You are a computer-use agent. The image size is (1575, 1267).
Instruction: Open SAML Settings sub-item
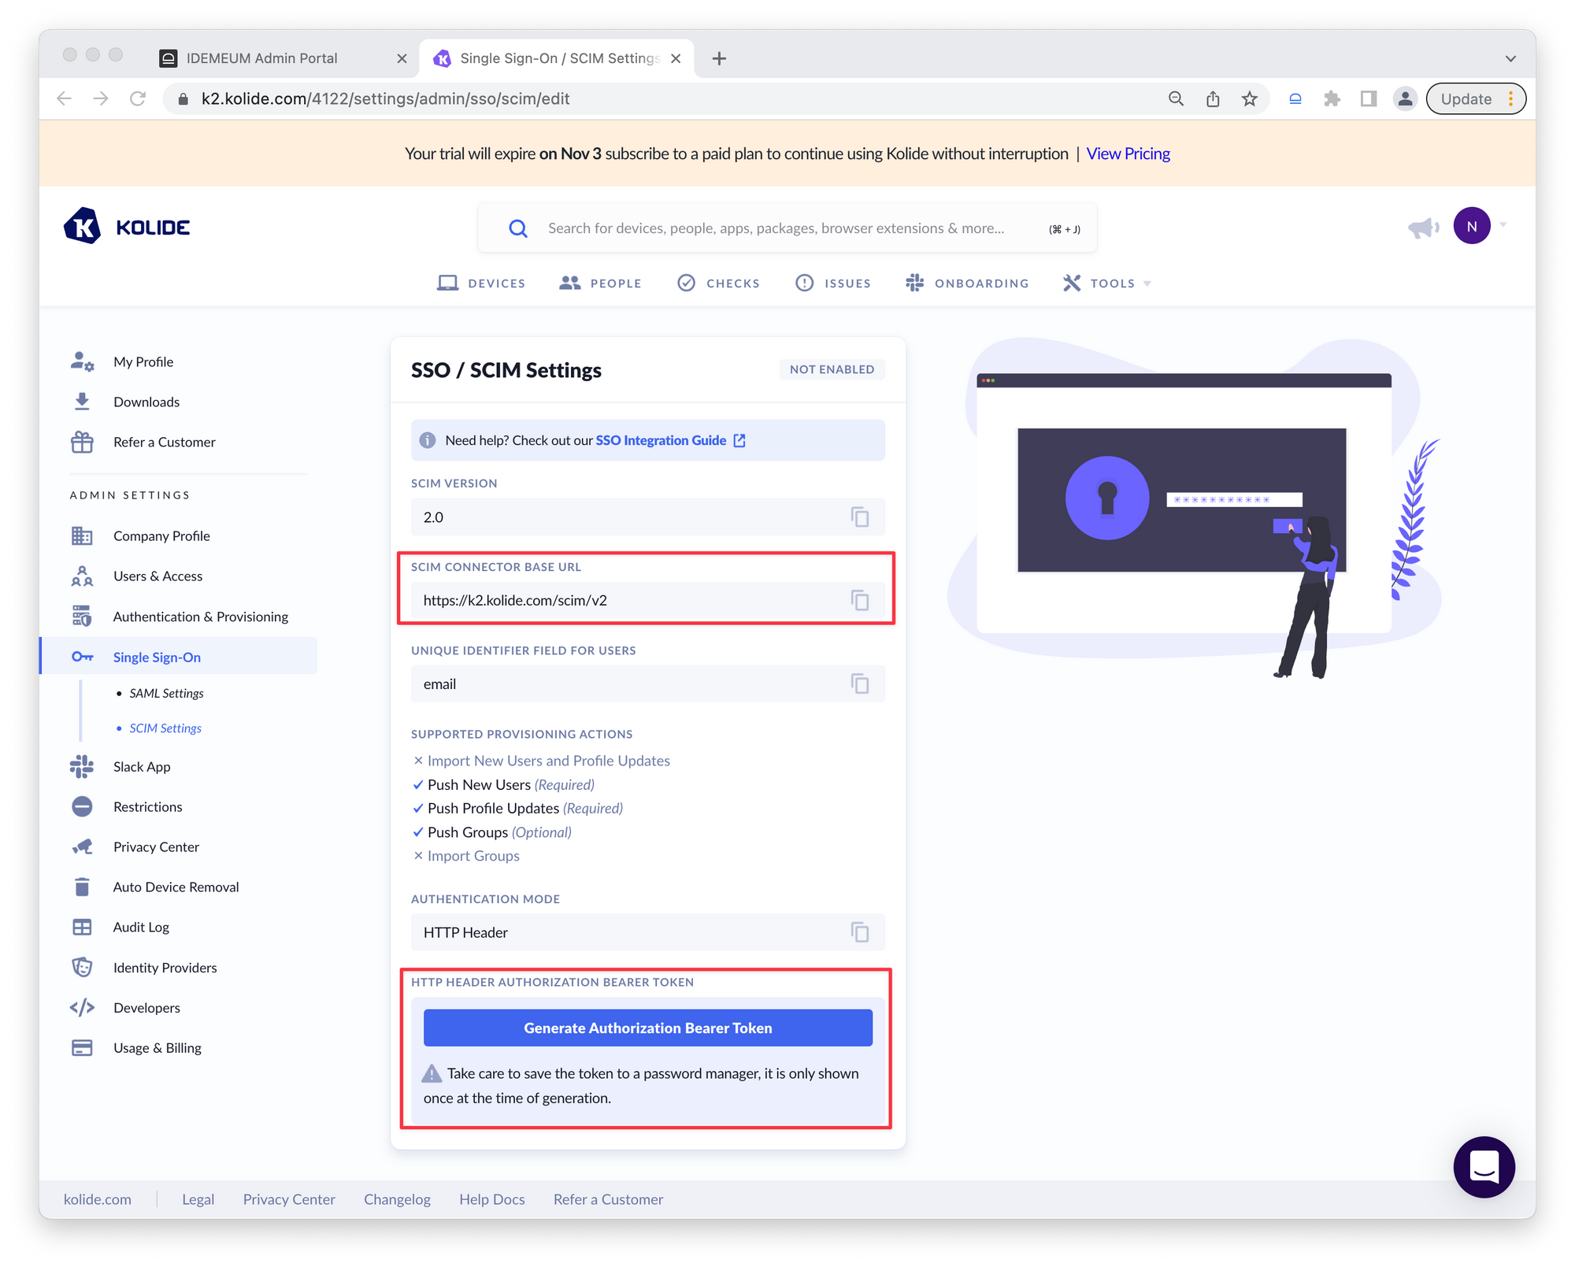[x=166, y=693]
